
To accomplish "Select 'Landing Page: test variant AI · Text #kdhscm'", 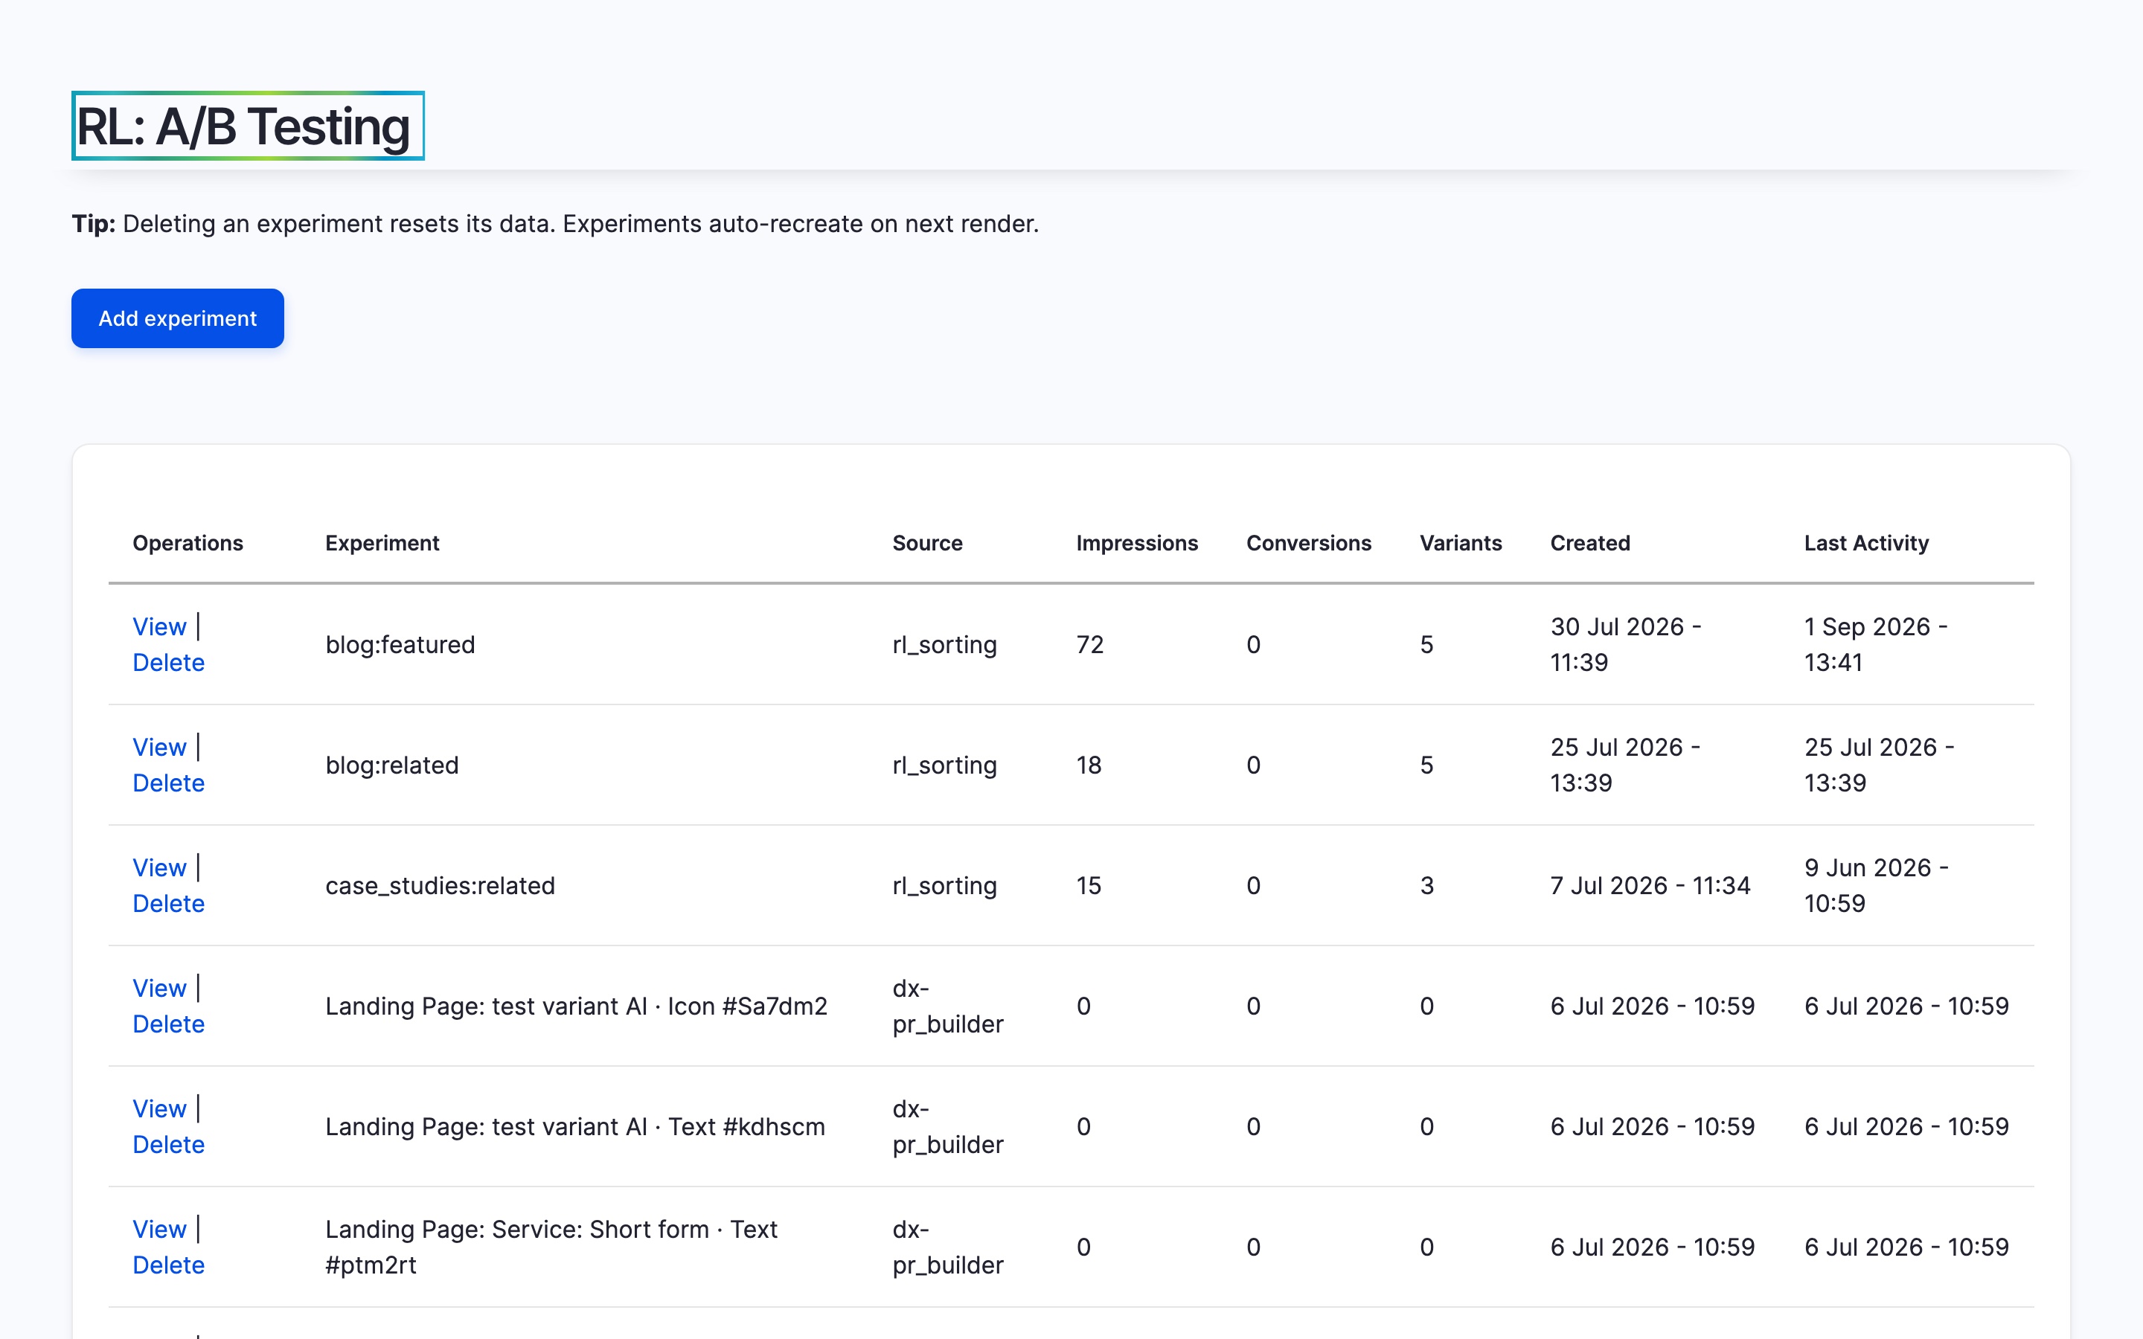I will 576,1126.
